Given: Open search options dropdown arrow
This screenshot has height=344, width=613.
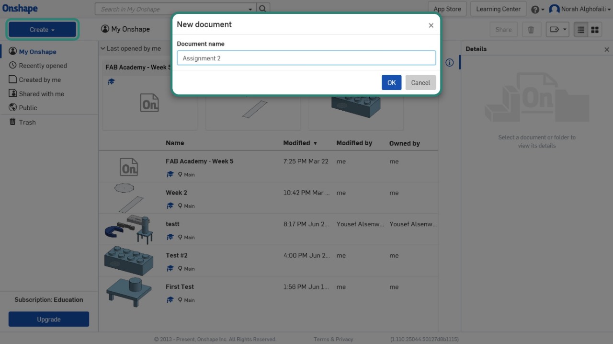Looking at the screenshot, I should tap(250, 9).
